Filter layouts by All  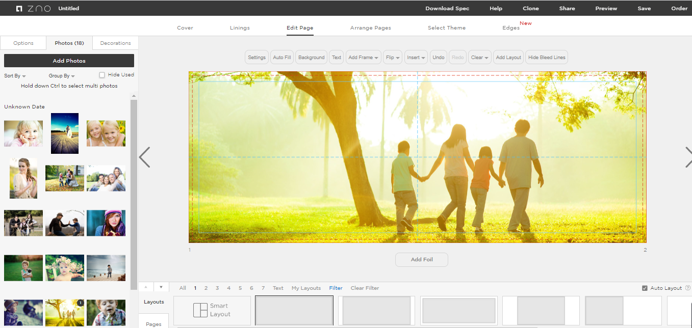click(183, 288)
